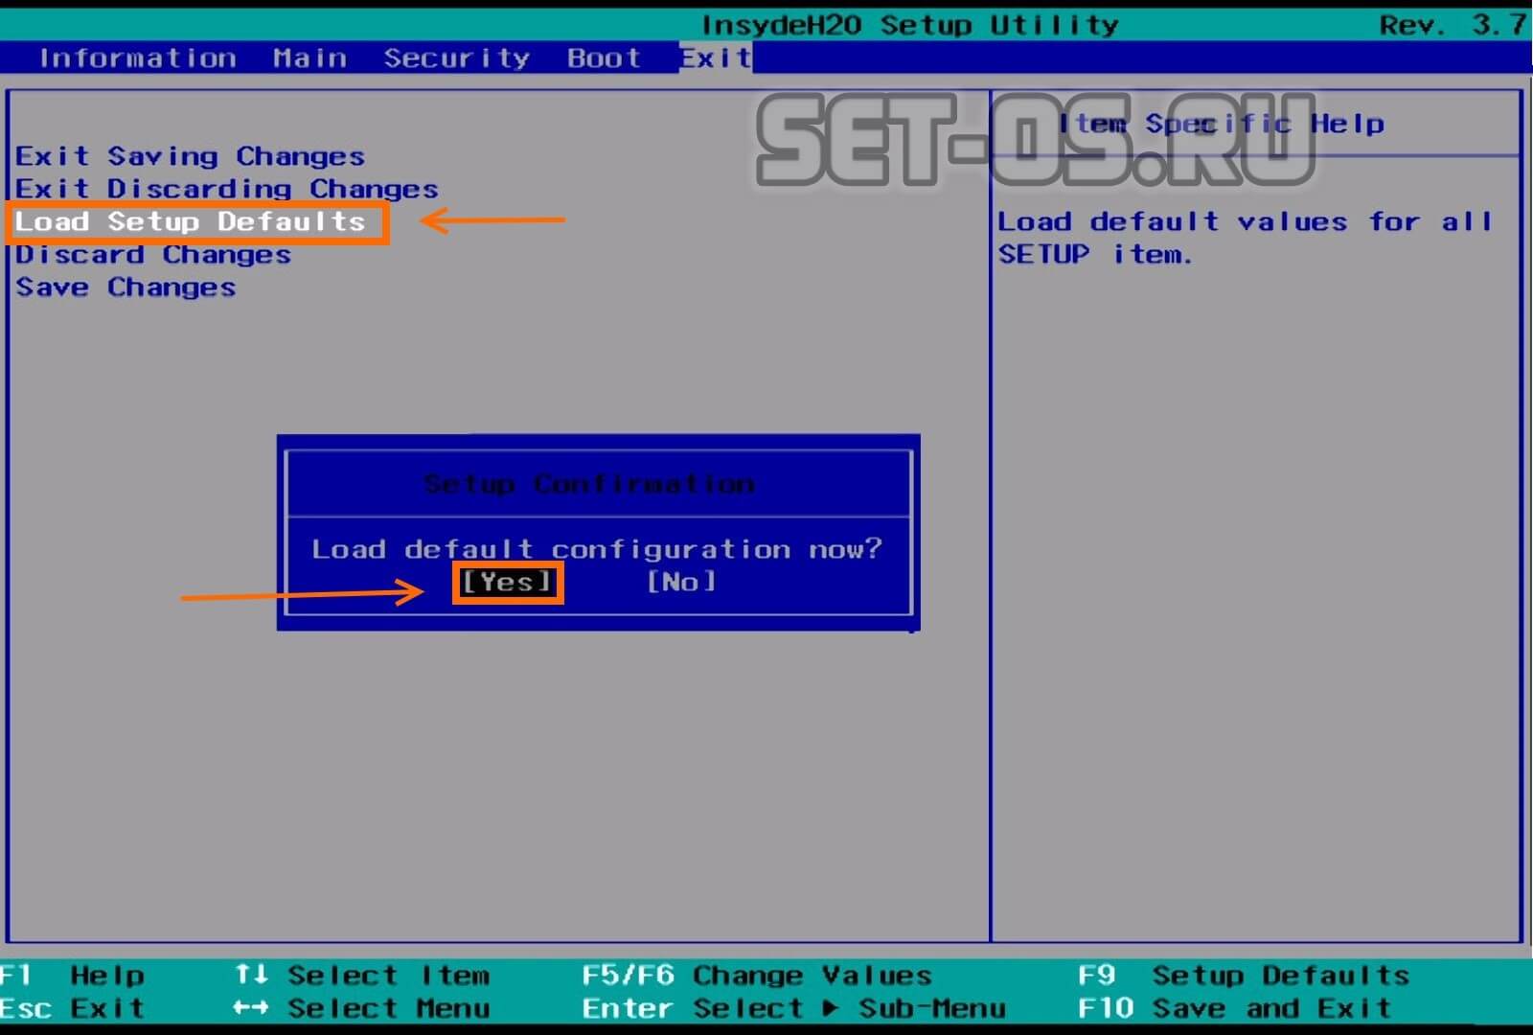Select Load Setup Defaults entry
1533x1035 pixels.
[190, 221]
